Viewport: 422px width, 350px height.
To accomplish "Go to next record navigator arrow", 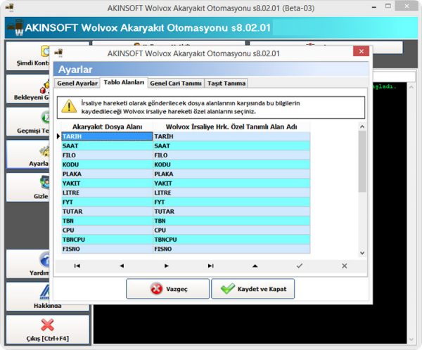I will click(166, 266).
